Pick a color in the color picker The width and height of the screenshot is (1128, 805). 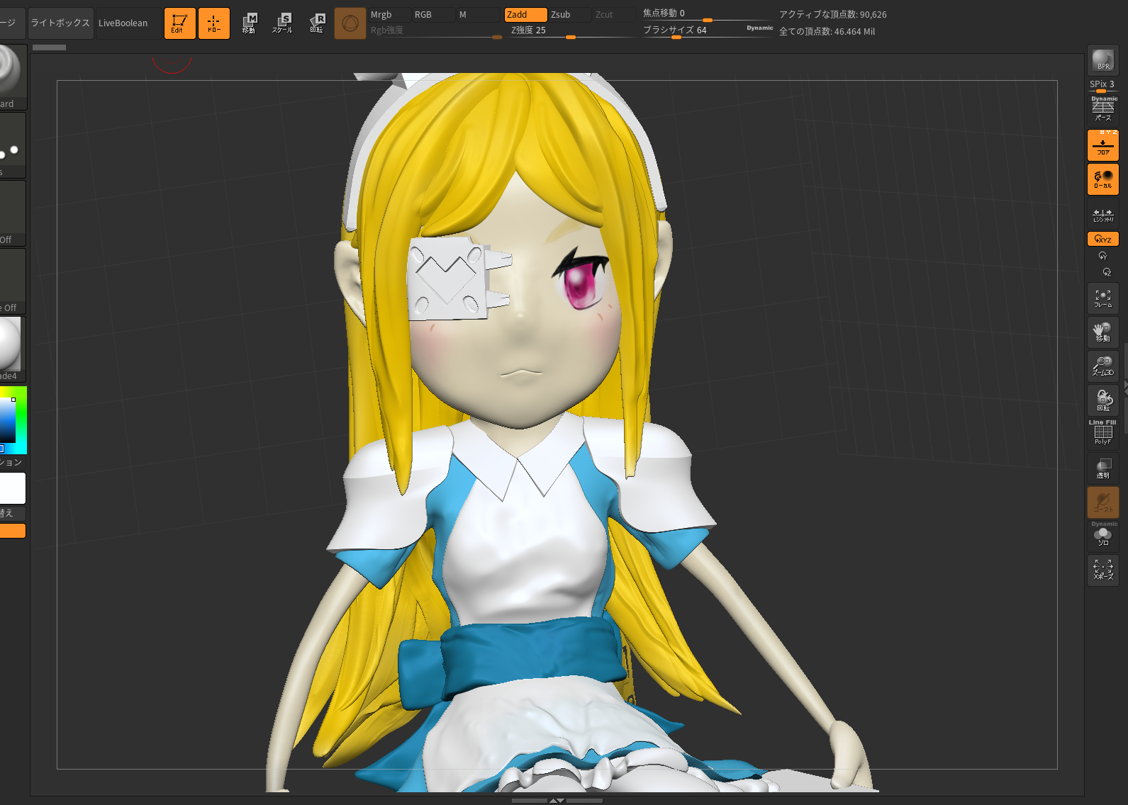pyautogui.click(x=13, y=420)
